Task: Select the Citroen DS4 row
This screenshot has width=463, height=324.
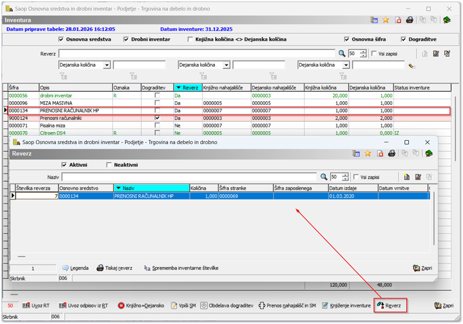Action: pyautogui.click(x=229, y=133)
